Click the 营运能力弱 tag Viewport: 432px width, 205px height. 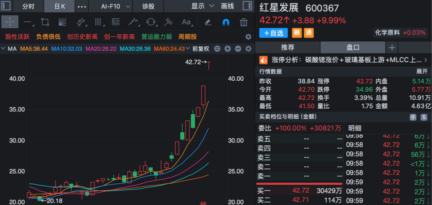[x=156, y=37]
